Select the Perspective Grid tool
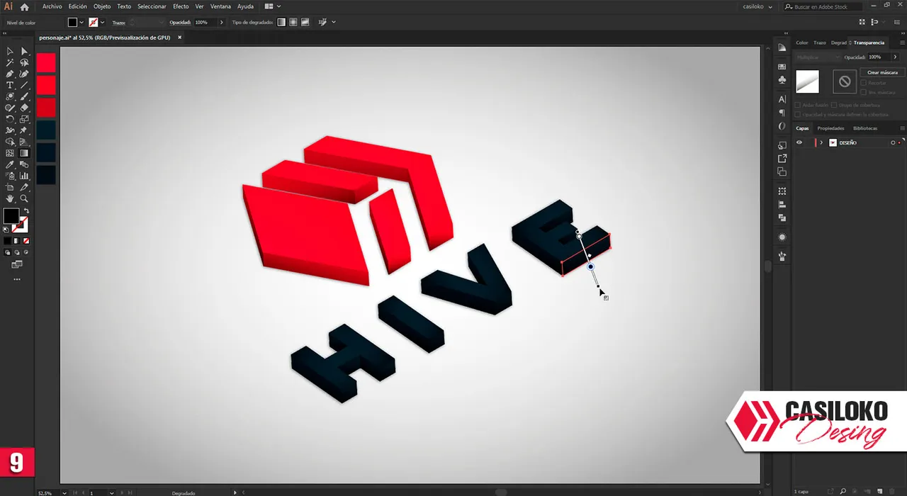Viewport: 907px width, 496px height. 24,142
